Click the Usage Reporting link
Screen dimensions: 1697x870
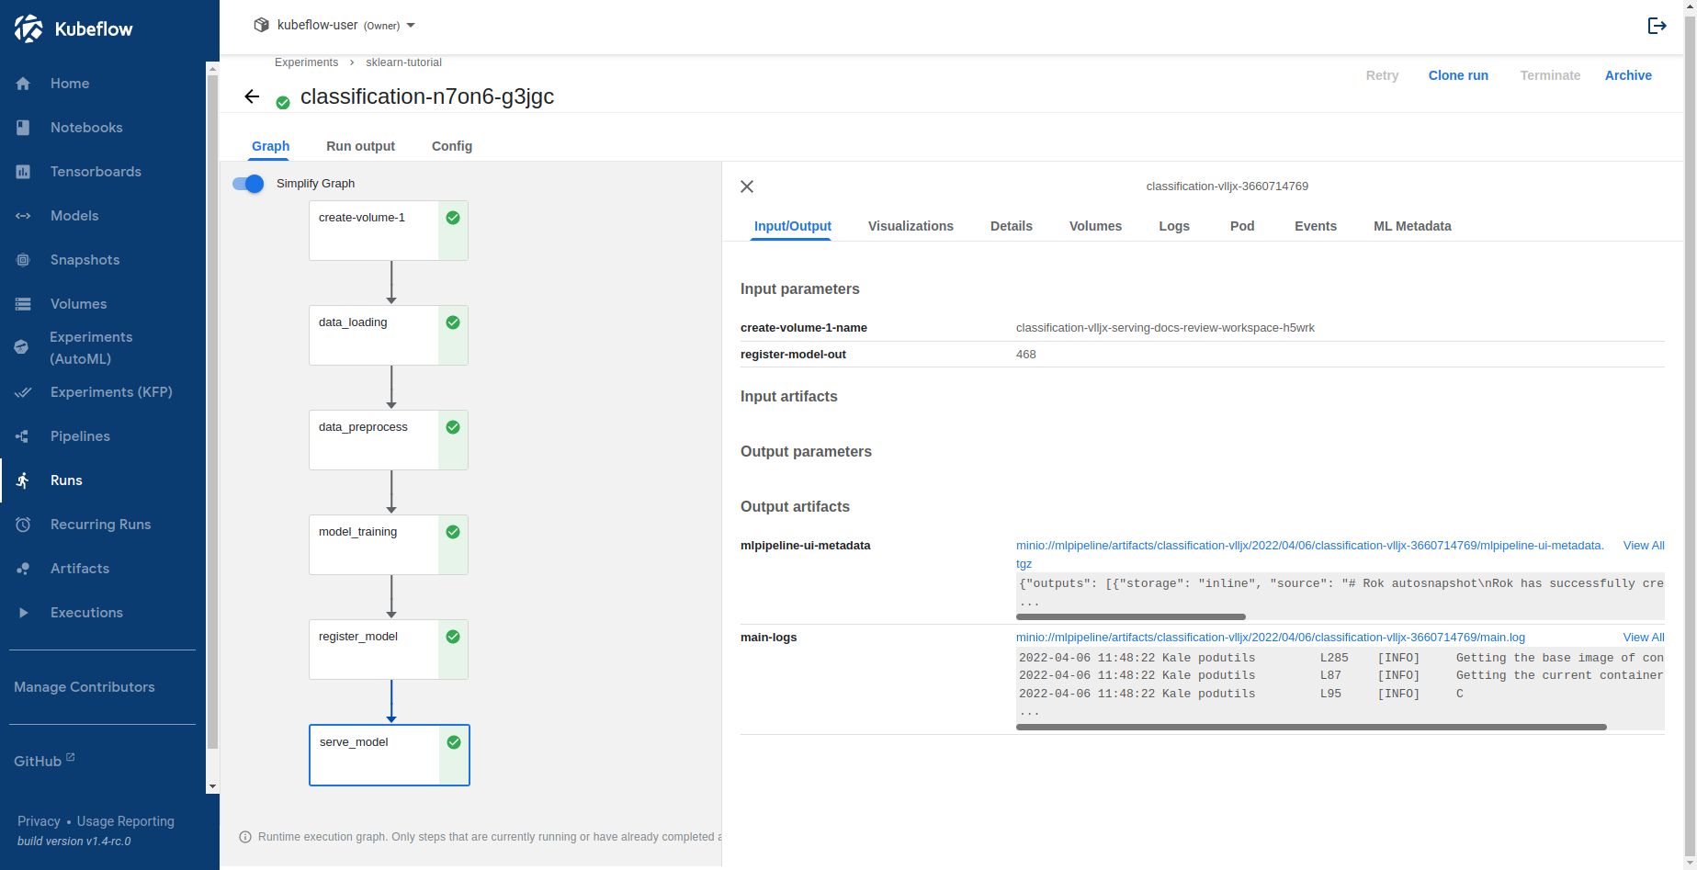126,821
